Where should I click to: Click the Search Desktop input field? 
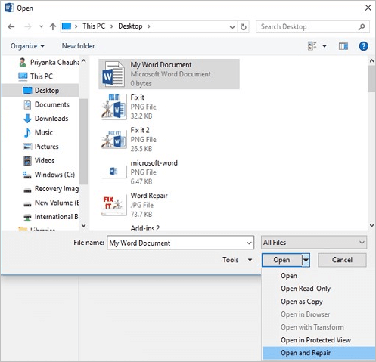tap(312, 26)
